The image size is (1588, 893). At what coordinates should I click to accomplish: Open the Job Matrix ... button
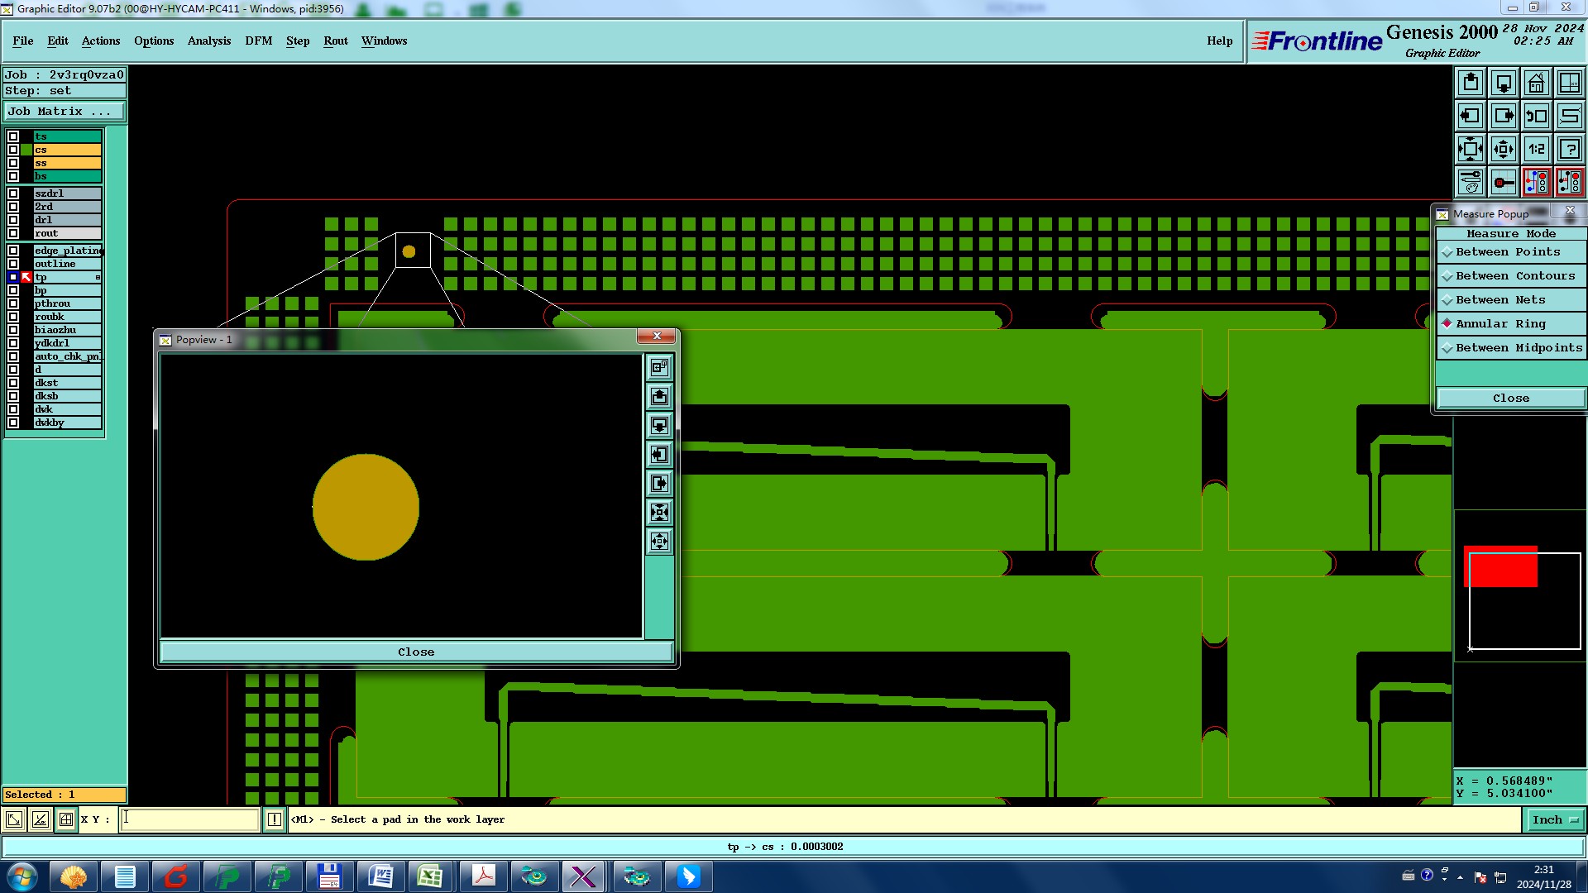coord(64,111)
